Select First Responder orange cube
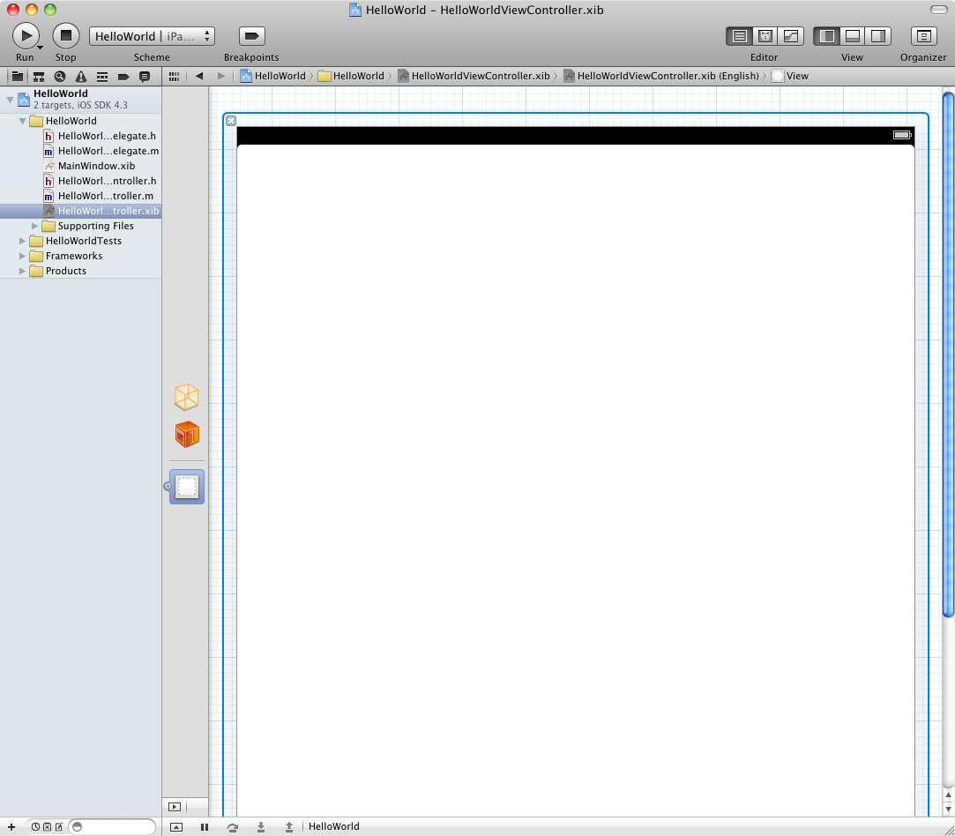The width and height of the screenshot is (955, 836). point(186,434)
